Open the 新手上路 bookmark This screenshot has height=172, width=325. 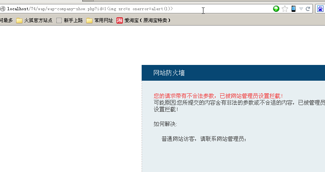69,20
